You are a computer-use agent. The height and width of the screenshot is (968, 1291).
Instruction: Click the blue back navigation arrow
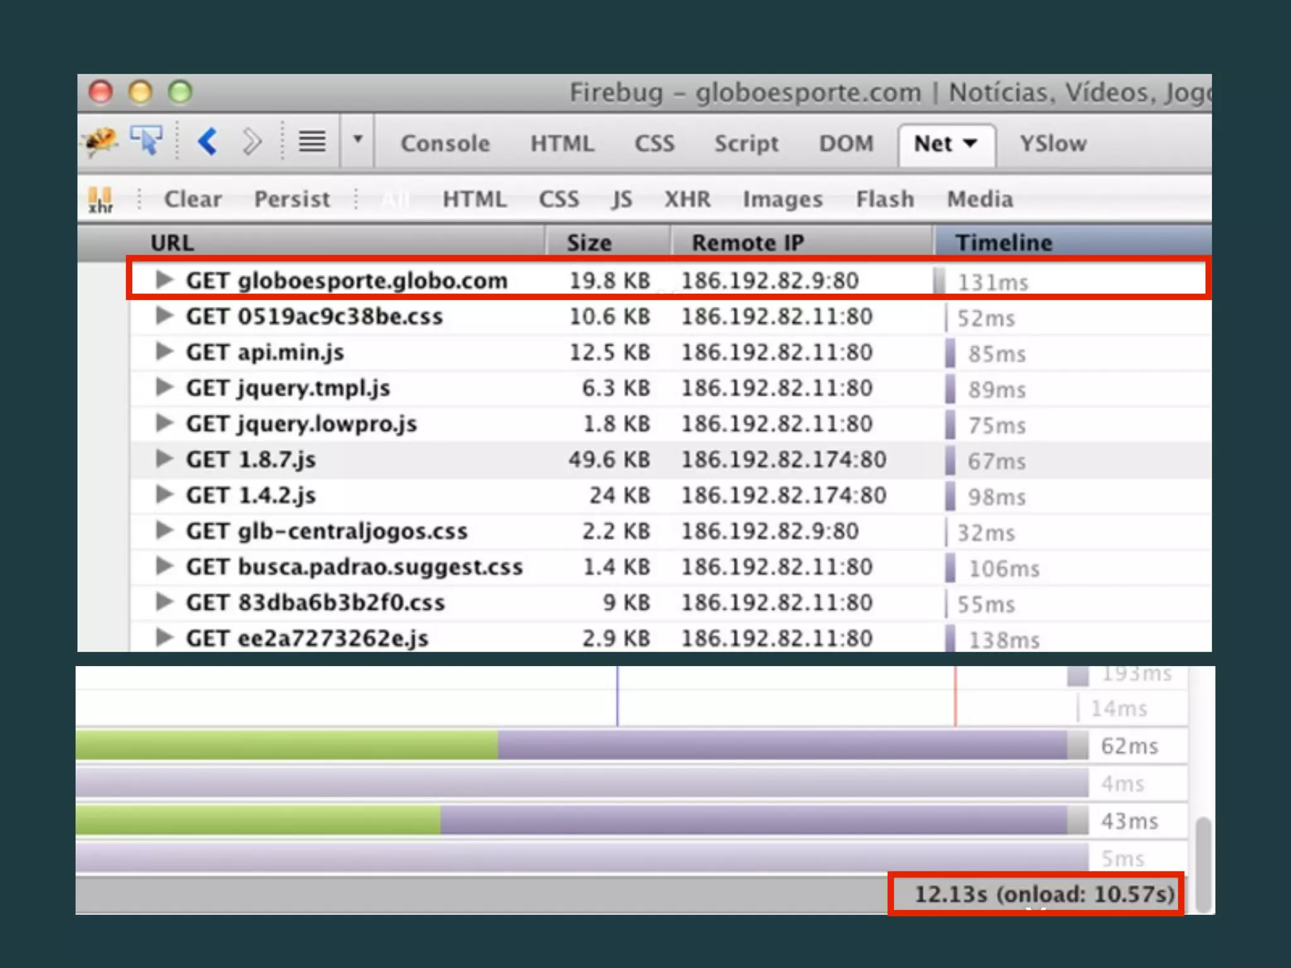point(208,141)
